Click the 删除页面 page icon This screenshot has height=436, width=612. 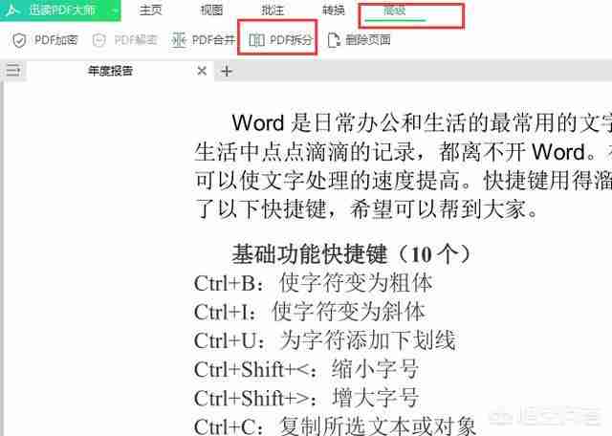pos(334,40)
